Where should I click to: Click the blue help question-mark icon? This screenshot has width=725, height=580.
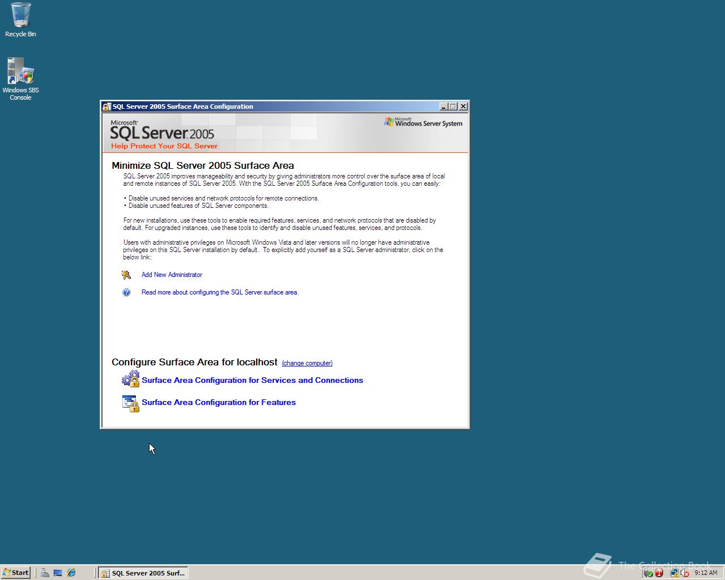[x=126, y=292]
